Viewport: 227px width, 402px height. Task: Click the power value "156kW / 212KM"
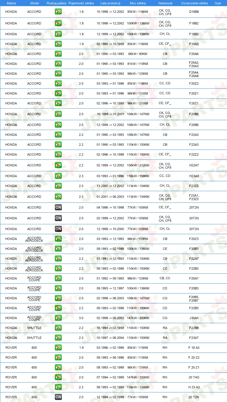(138, 165)
